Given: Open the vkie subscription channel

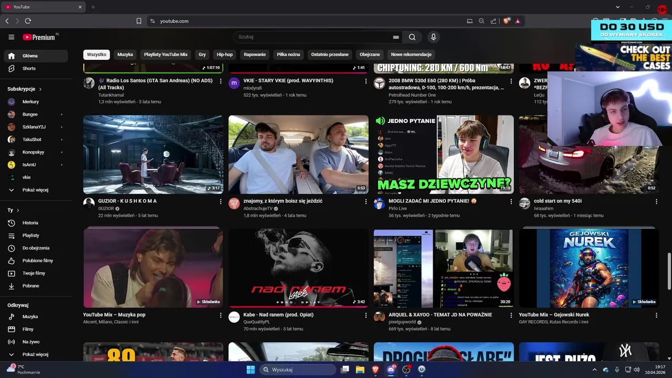Looking at the screenshot, I should click(36, 177).
